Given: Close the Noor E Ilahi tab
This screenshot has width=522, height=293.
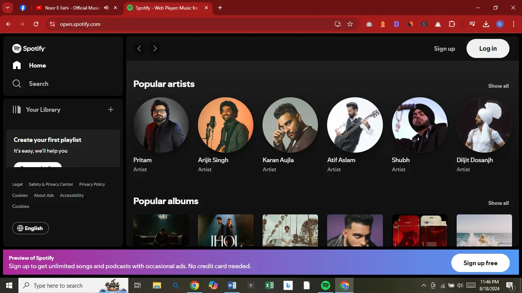Looking at the screenshot, I should coord(115,8).
